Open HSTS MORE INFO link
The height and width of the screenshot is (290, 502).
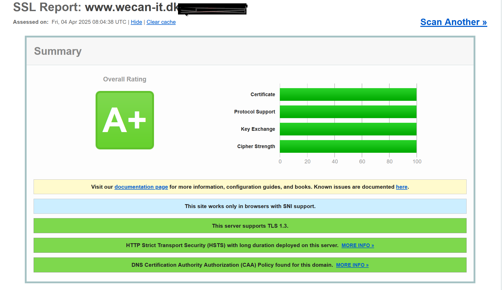tap(358, 245)
